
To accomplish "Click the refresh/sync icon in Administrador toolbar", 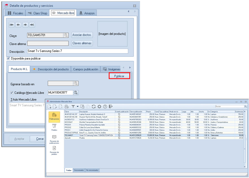I will 94,106.
